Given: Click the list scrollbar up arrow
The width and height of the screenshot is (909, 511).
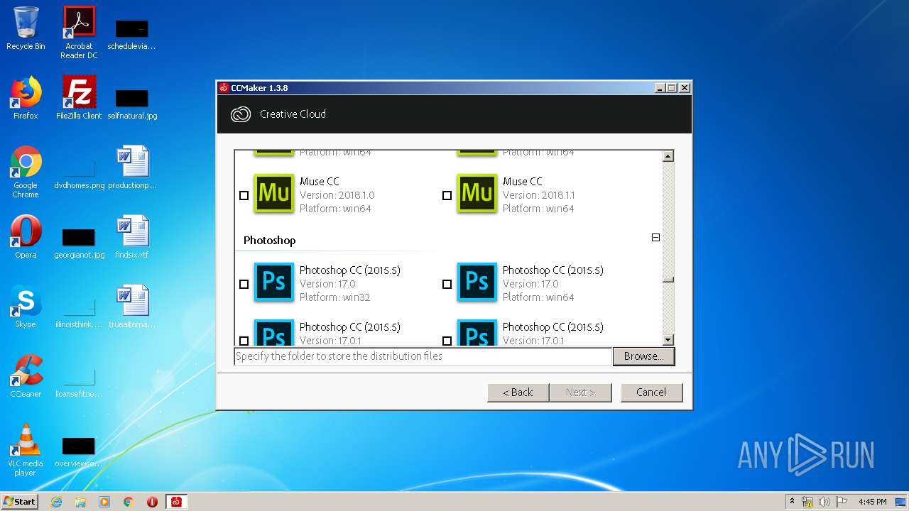Looking at the screenshot, I should click(x=668, y=155).
